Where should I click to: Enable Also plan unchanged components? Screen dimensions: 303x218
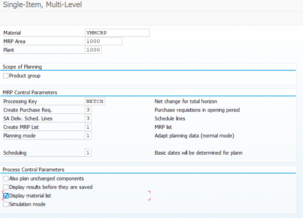[x=6, y=178]
